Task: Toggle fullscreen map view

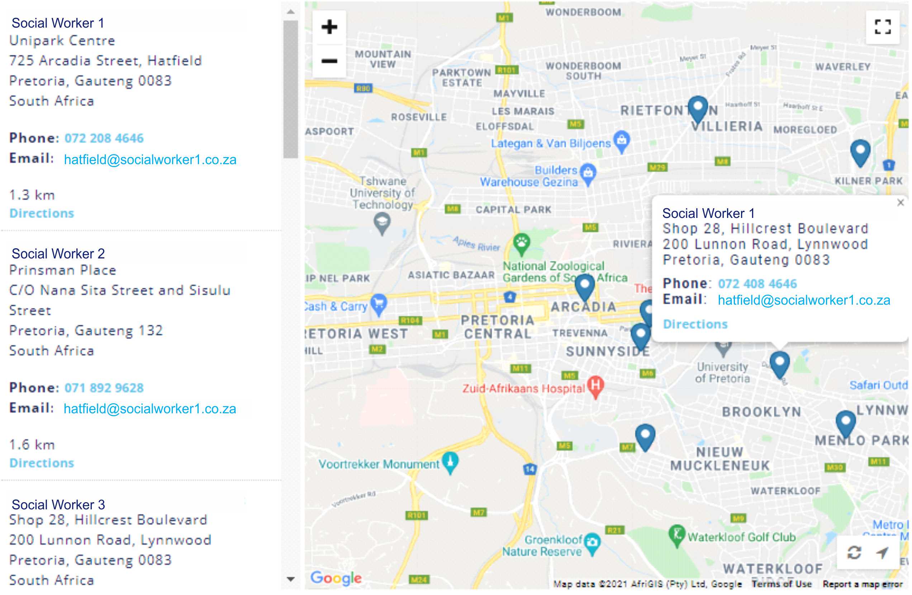Action: (883, 27)
